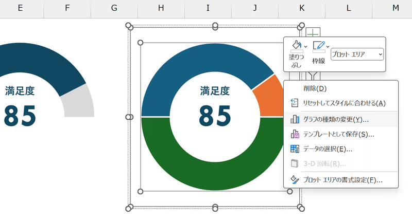
Task: Click the select data grid icon
Action: click(295, 149)
